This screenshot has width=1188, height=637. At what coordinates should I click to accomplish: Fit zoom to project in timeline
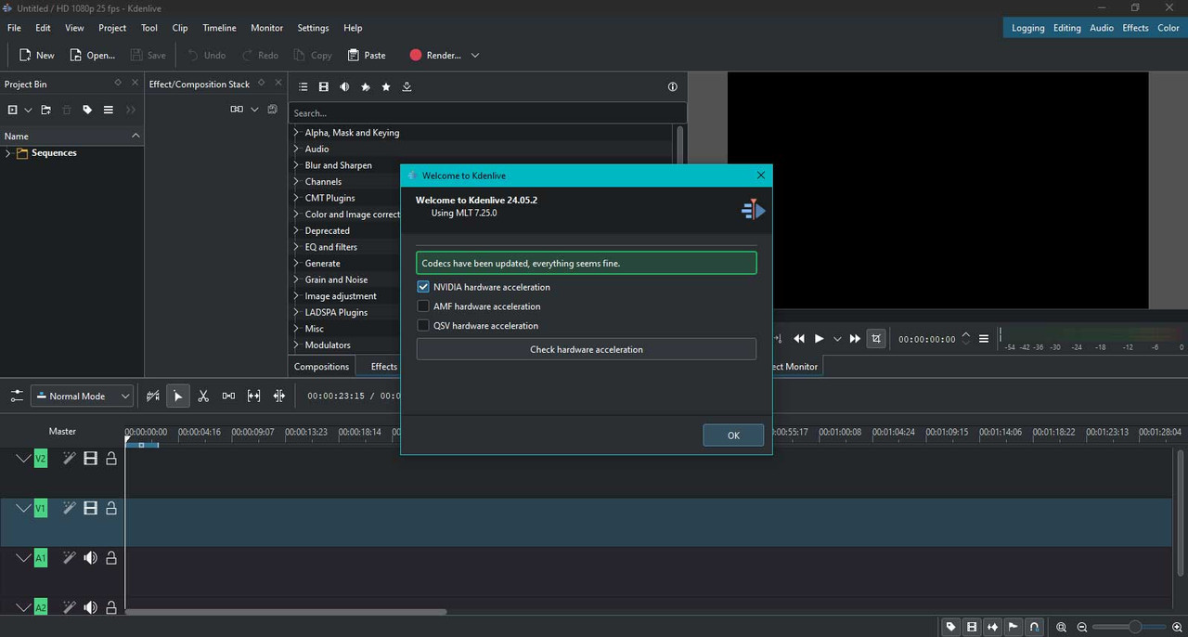[x=1061, y=628]
